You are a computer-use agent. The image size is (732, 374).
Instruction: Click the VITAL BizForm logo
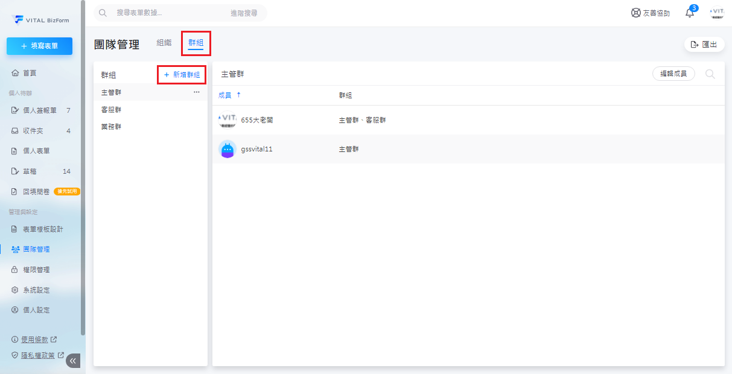41,20
